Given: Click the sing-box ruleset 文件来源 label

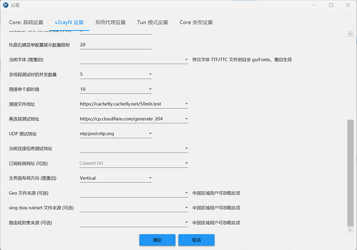Looking at the screenshot, I should tap(41, 208).
